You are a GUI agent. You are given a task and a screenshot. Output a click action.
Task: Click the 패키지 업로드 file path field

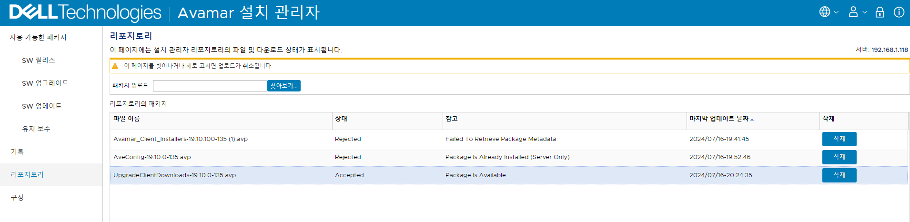(210, 86)
